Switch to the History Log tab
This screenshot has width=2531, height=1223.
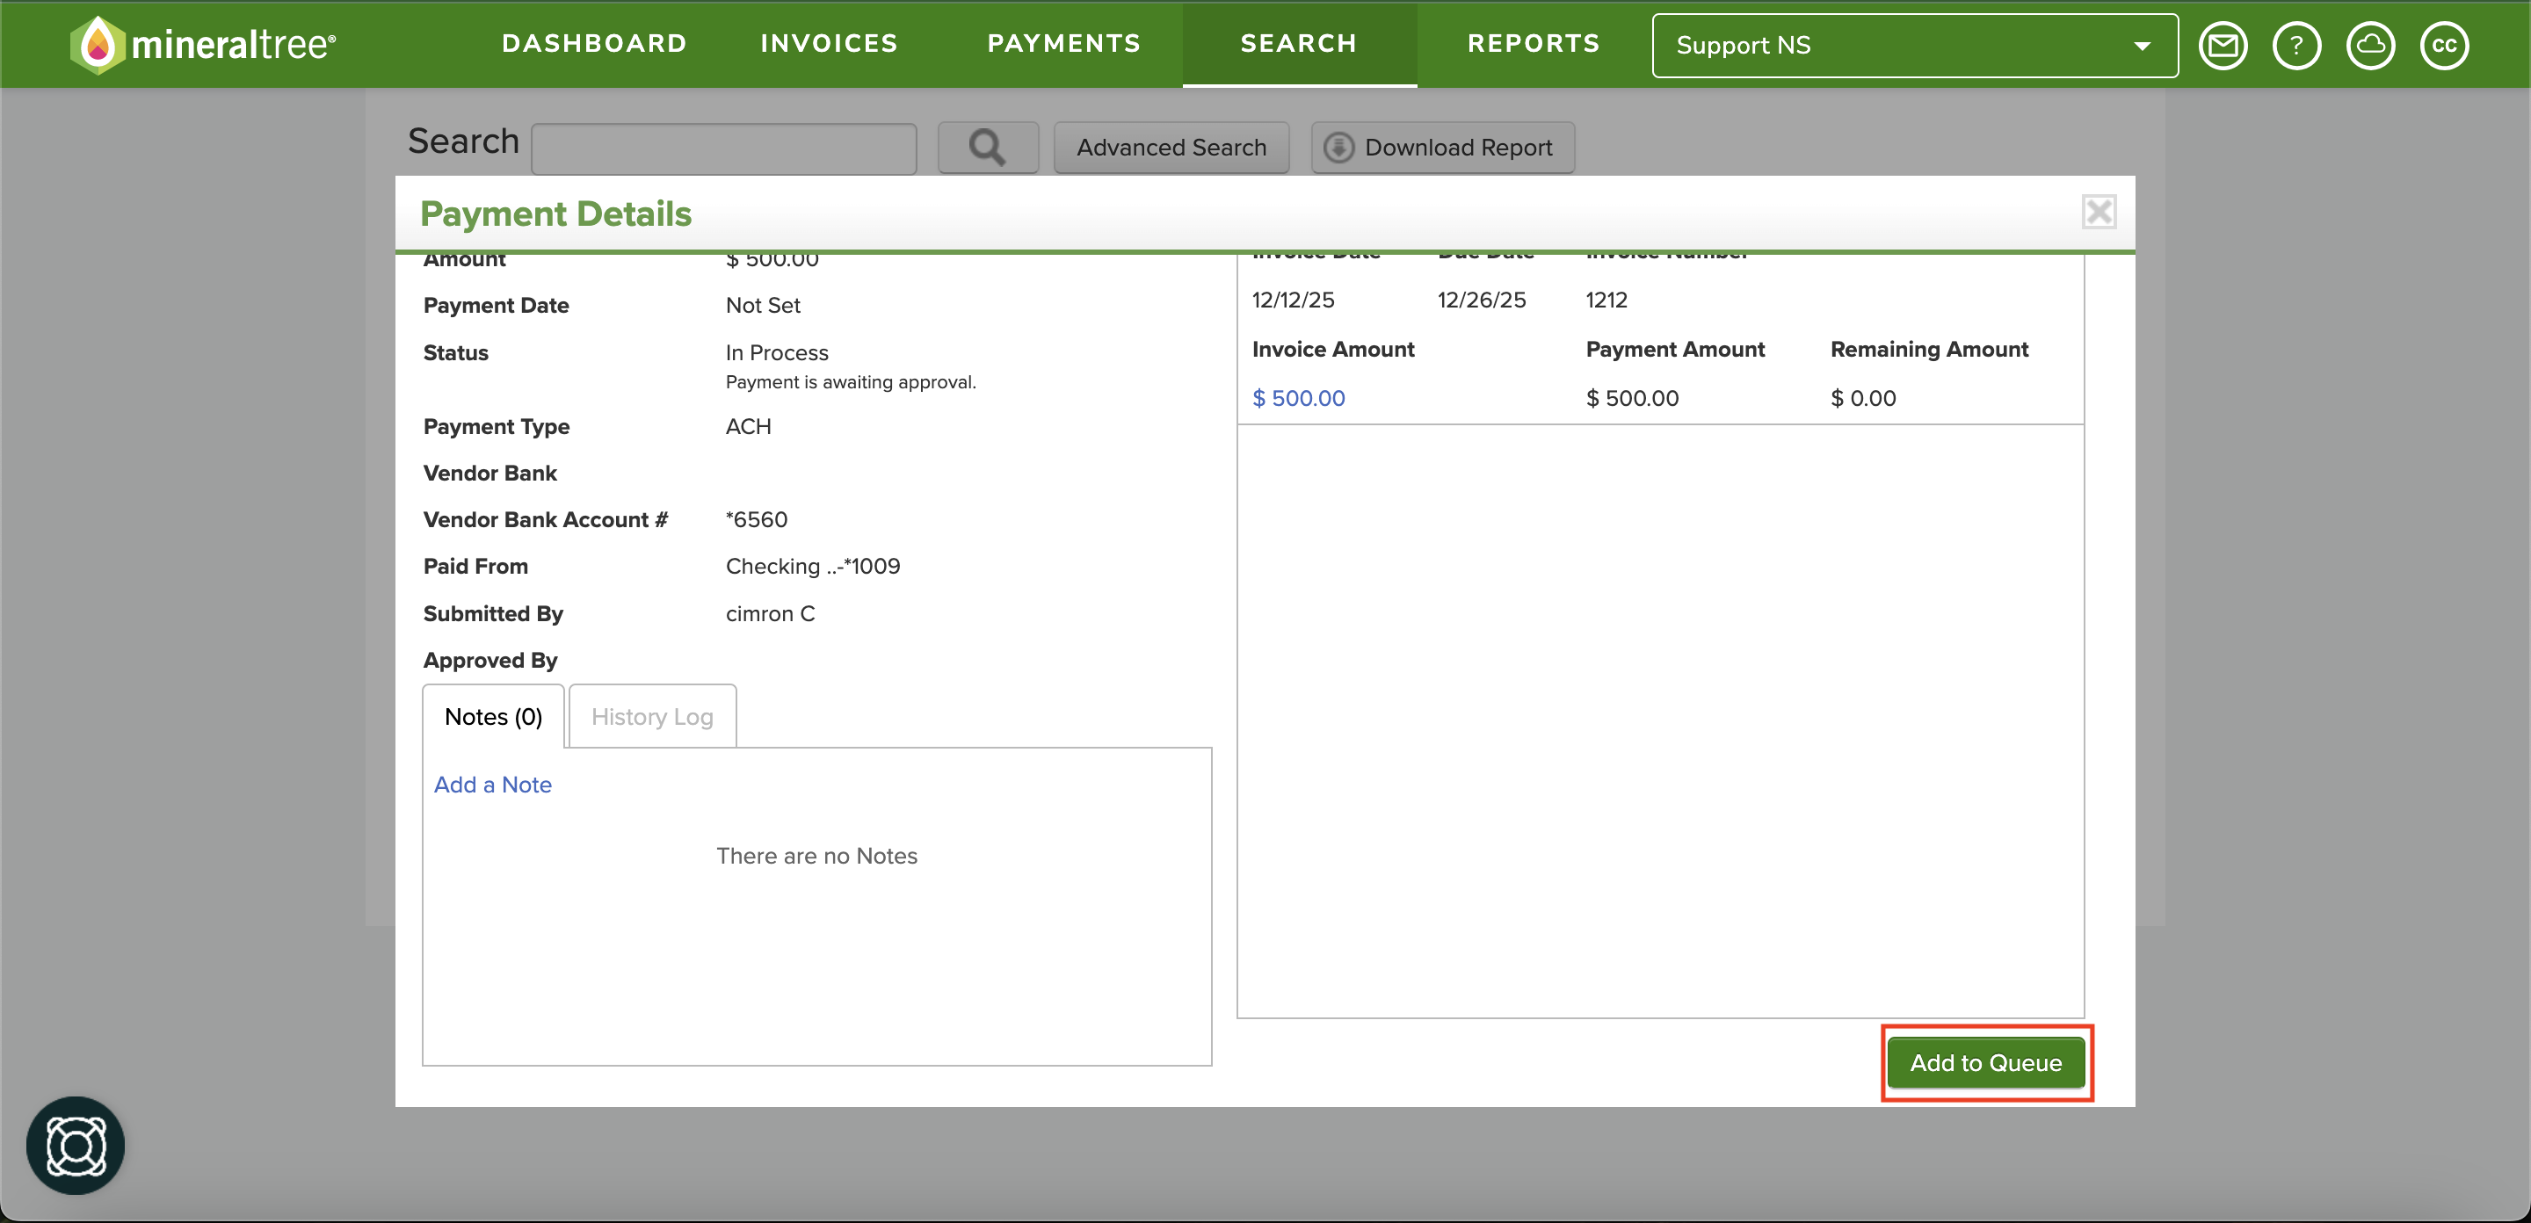point(652,716)
